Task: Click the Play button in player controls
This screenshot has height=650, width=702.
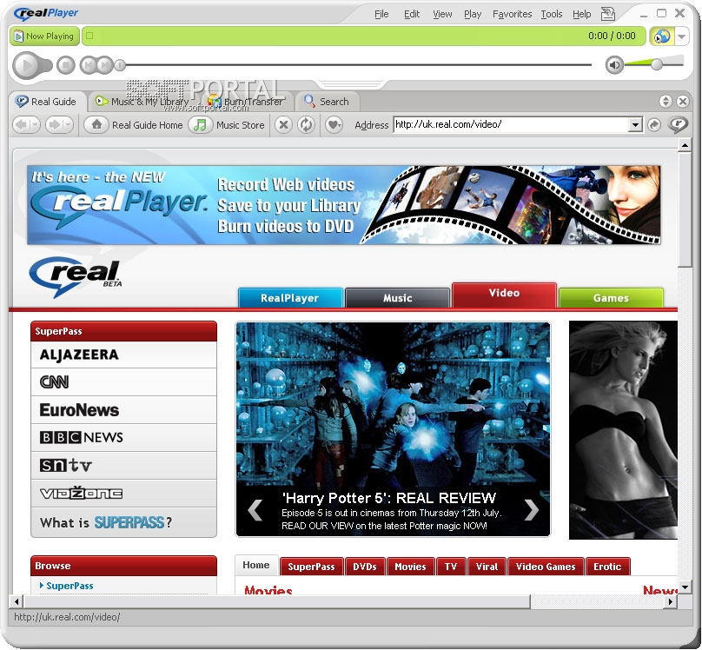Action: pos(27,65)
